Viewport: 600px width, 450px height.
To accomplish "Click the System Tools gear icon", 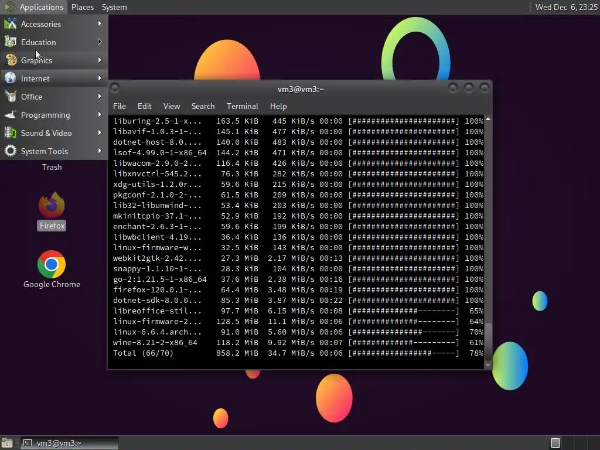I will (x=11, y=151).
